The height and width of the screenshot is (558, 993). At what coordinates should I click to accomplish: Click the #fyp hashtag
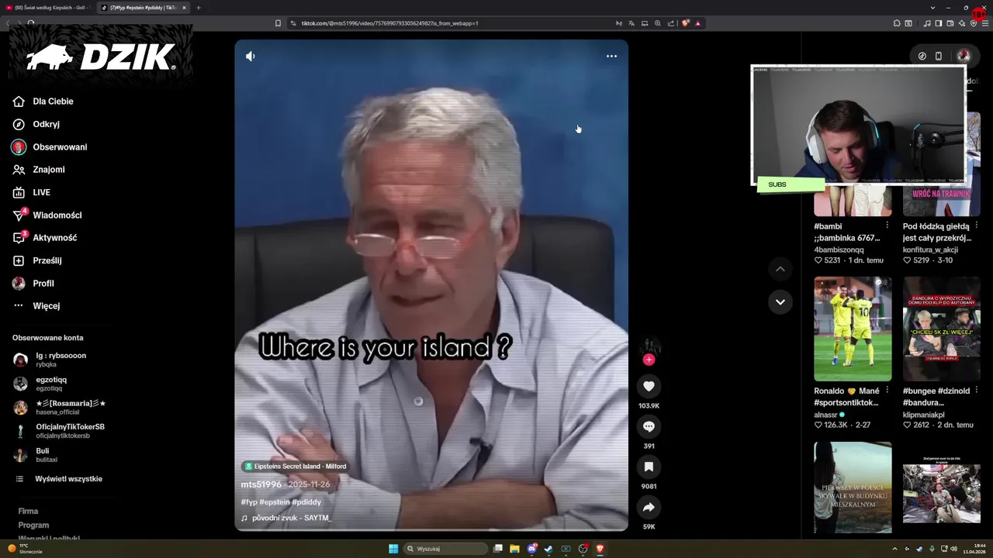click(249, 502)
